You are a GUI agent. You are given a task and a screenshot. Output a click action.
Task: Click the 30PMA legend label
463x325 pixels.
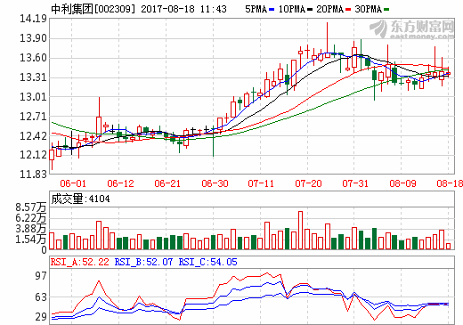[x=368, y=9]
